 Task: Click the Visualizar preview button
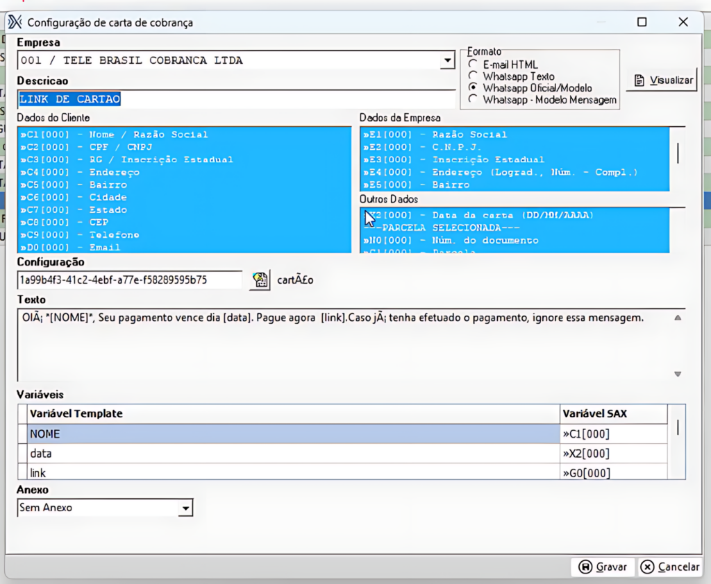tap(663, 80)
